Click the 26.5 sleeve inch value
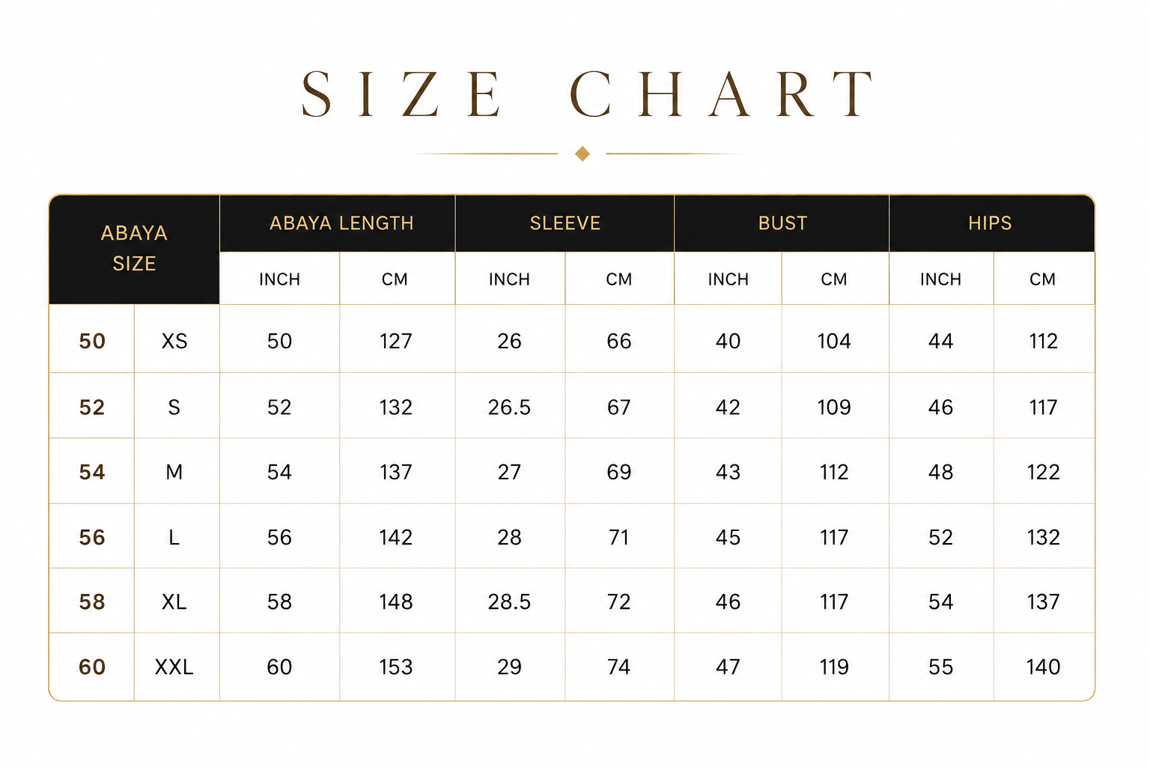The image size is (1150, 767). [510, 407]
